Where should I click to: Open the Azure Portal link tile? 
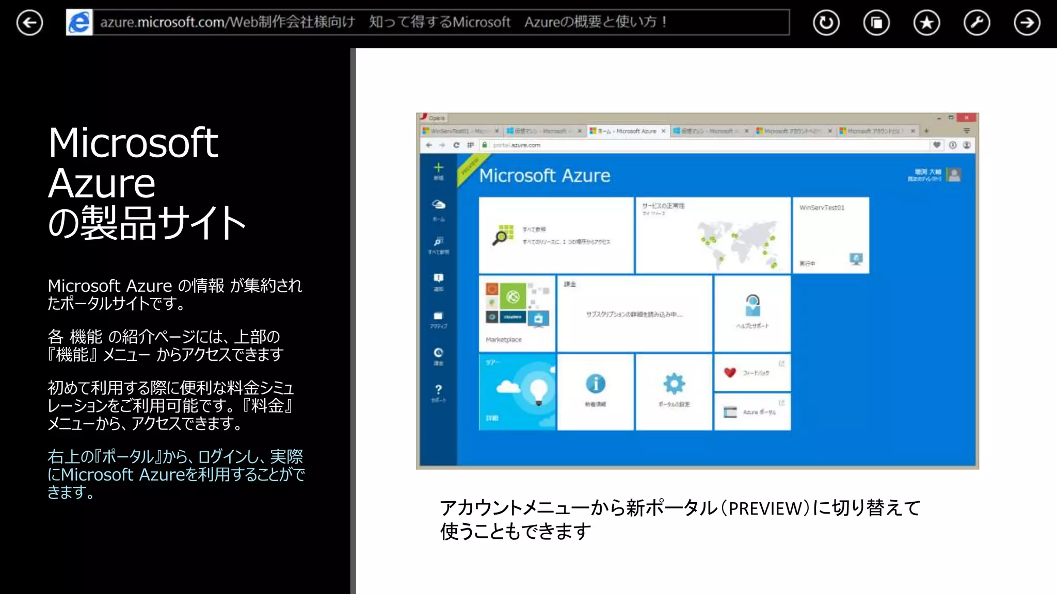pos(752,411)
